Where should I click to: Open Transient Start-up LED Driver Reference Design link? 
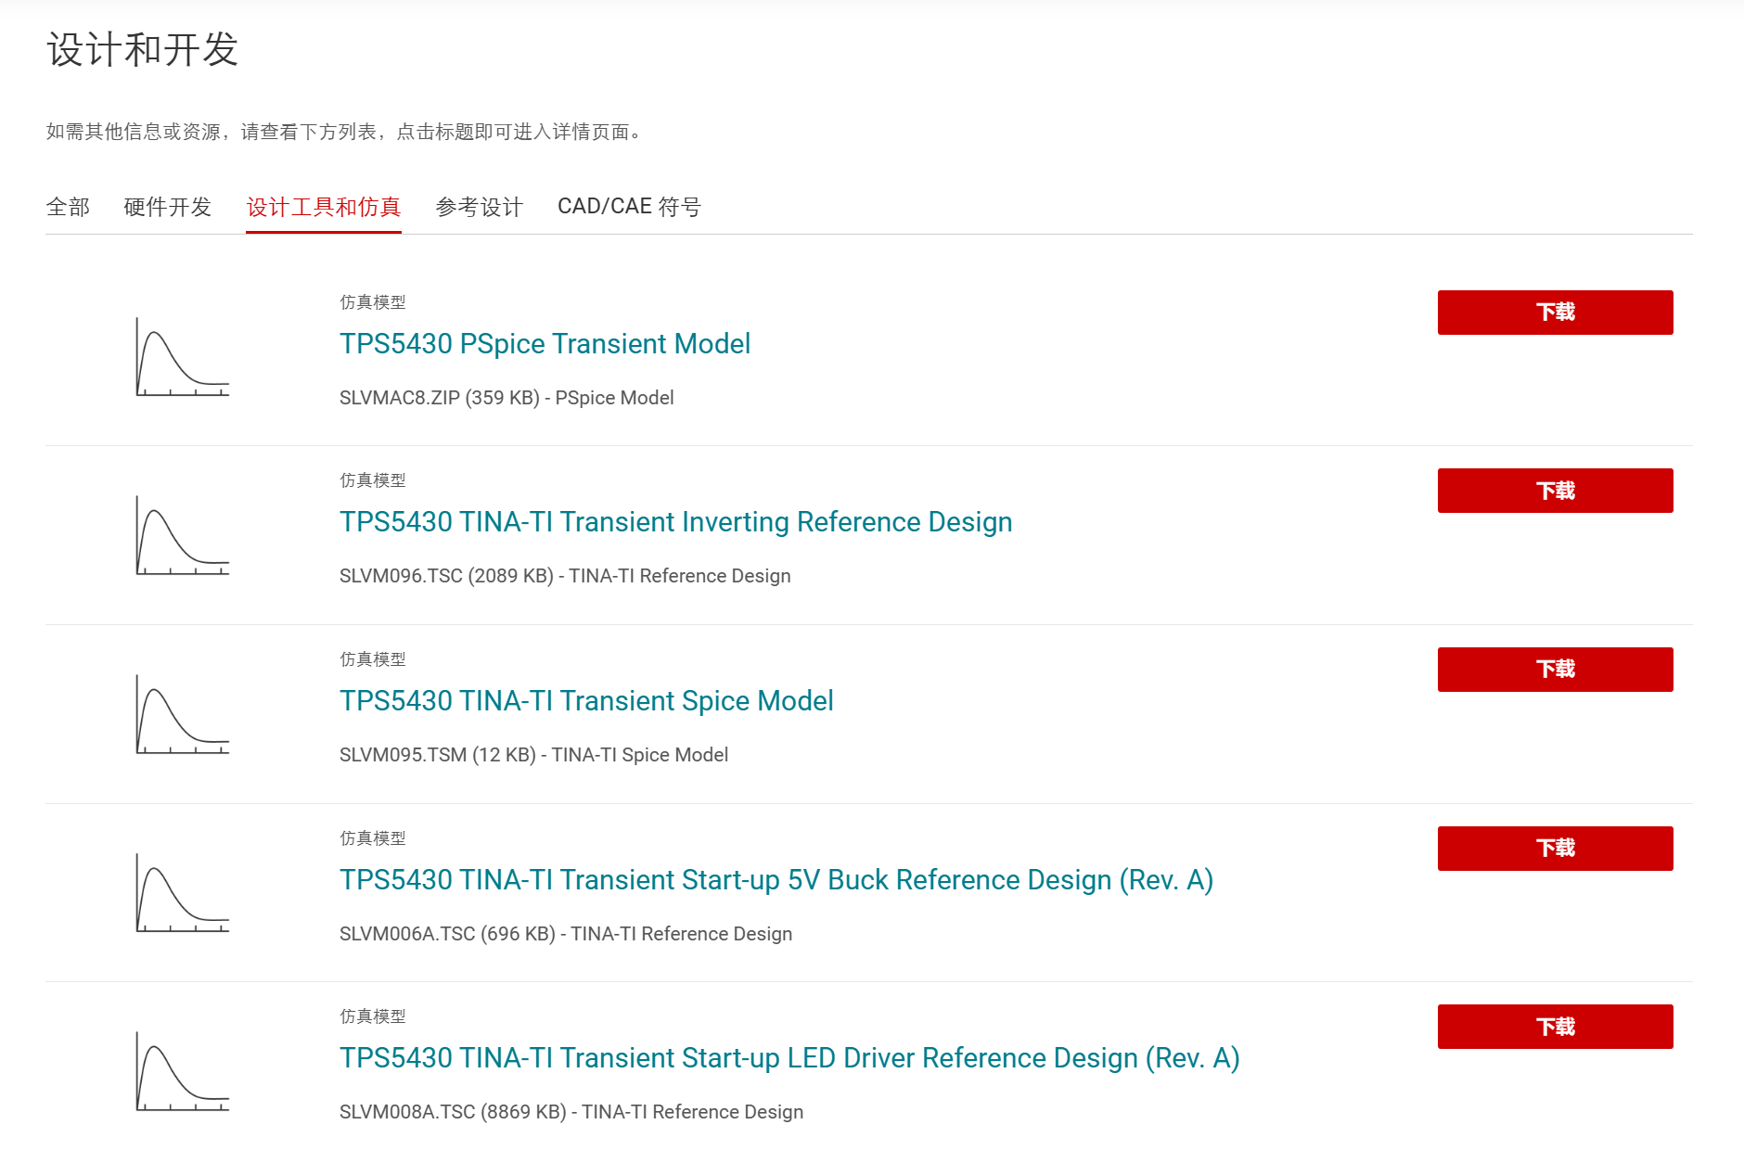tap(789, 1058)
